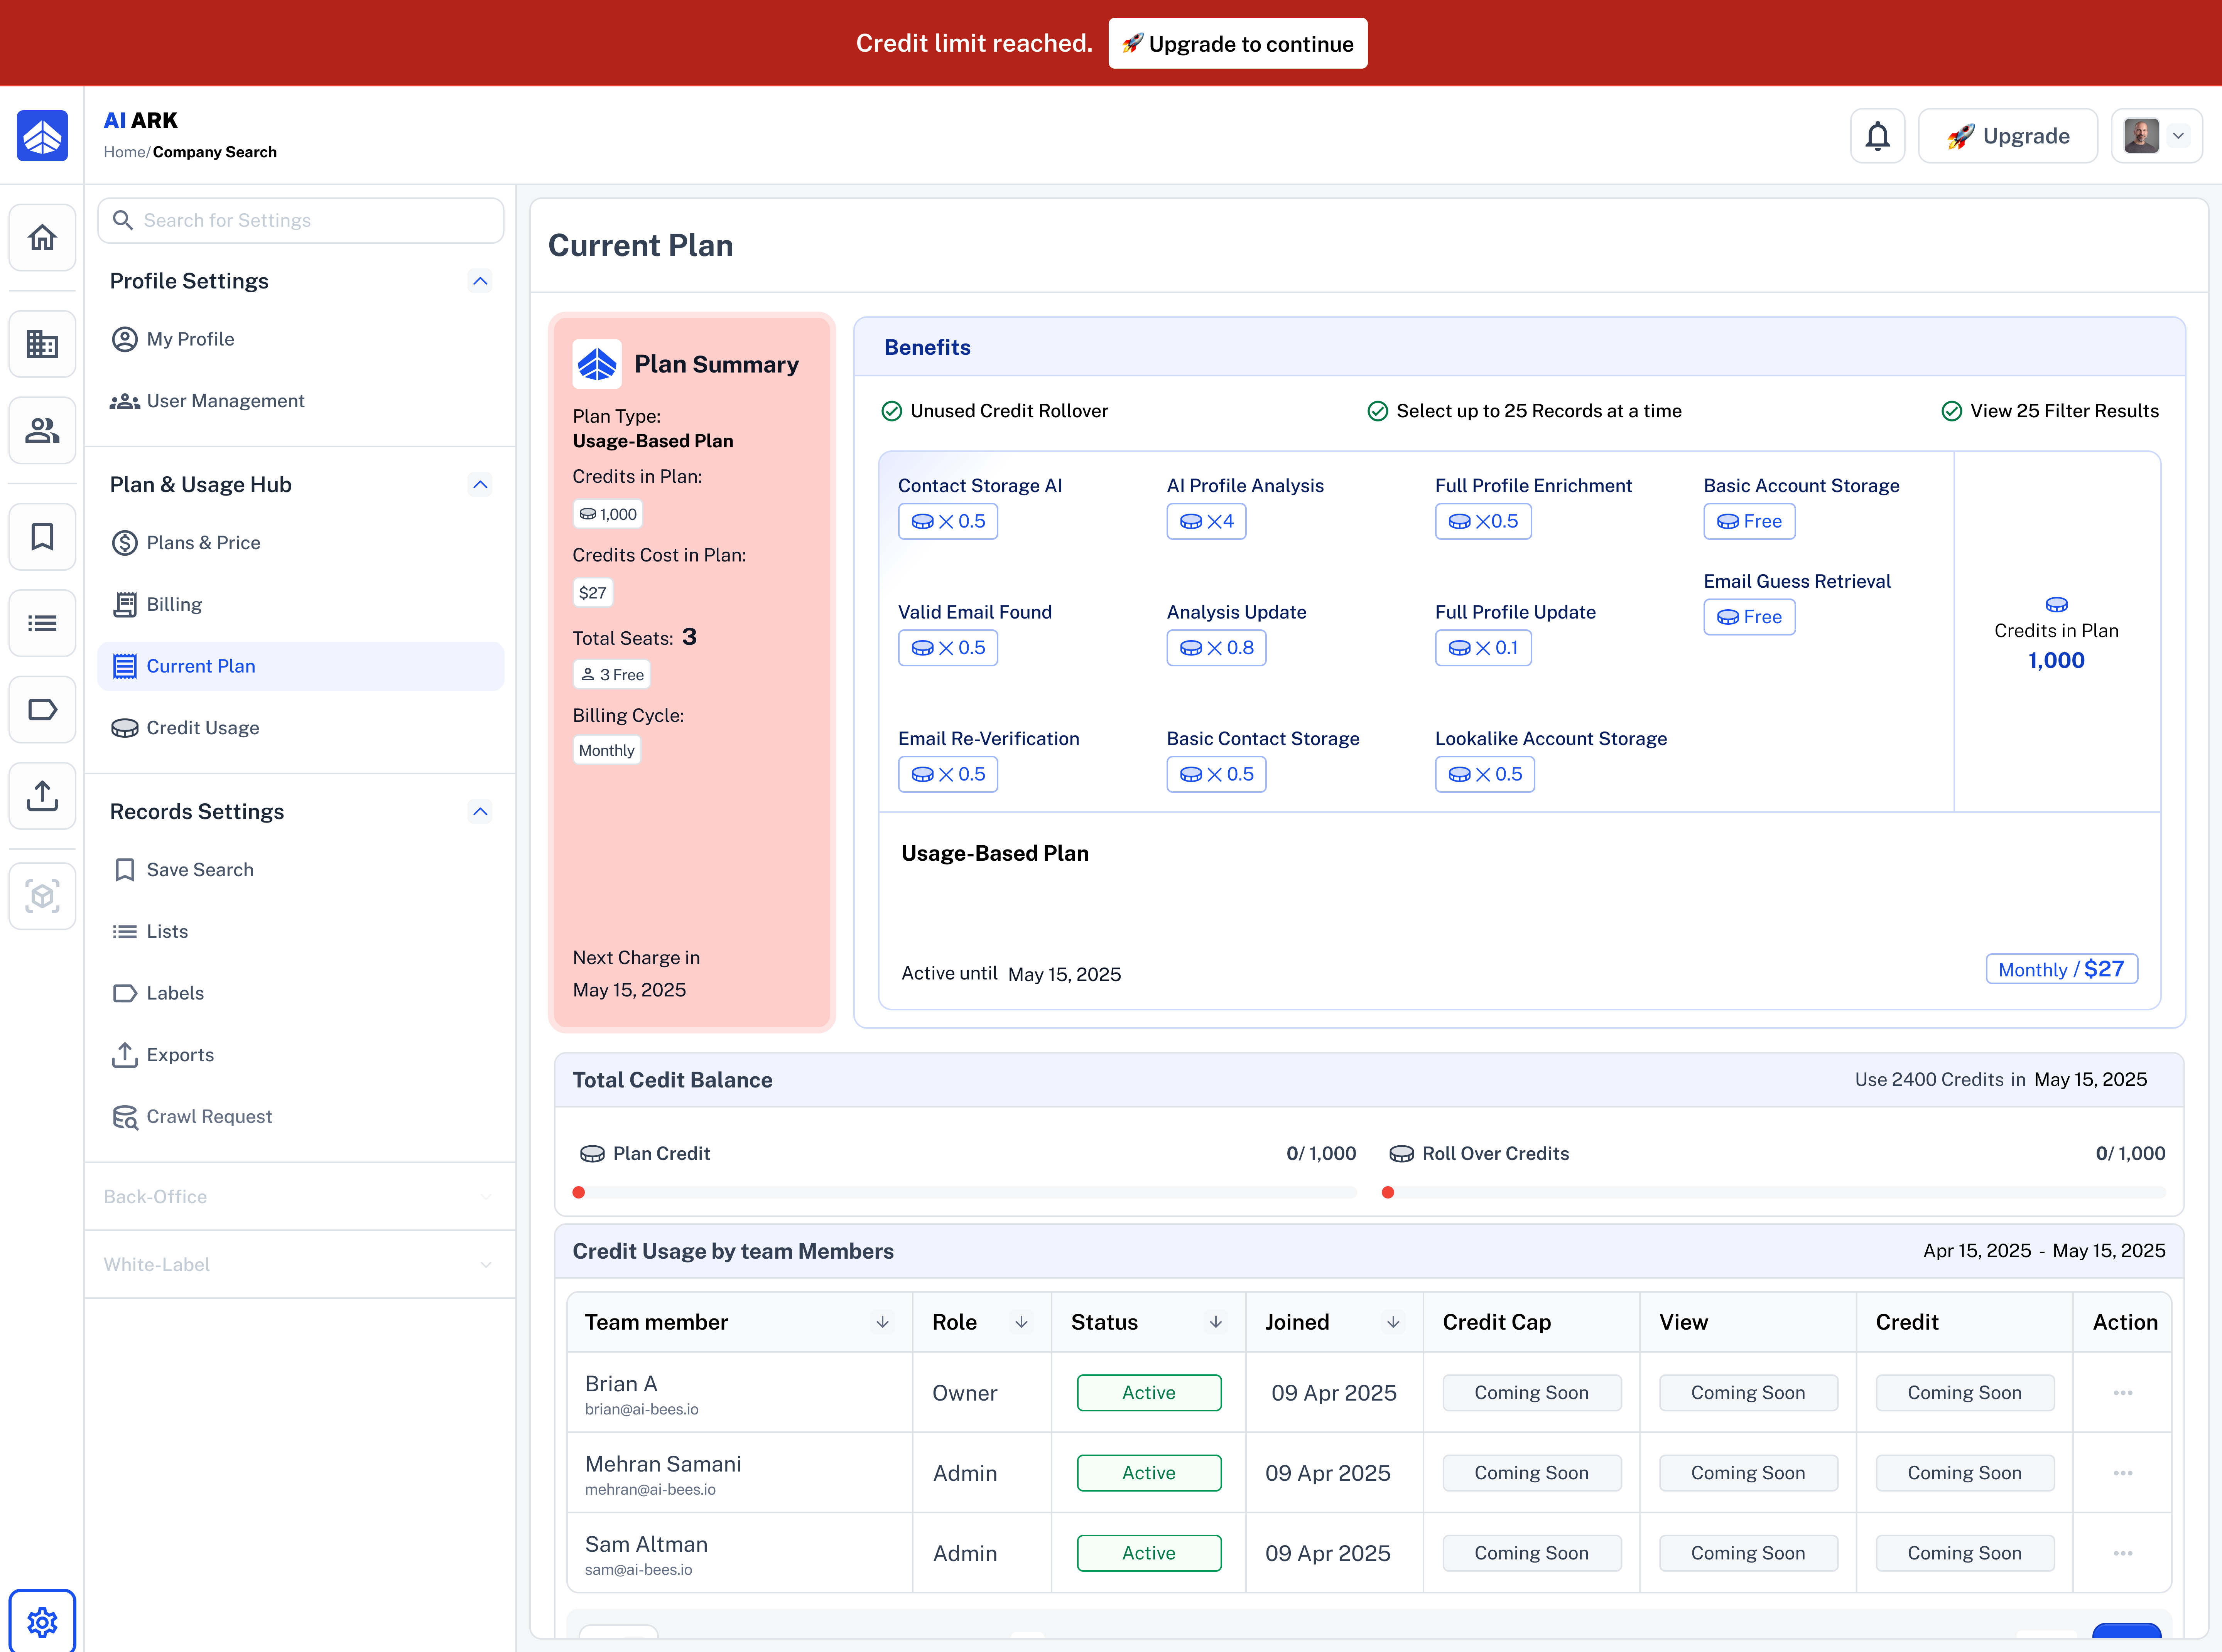Viewport: 2222px width, 1652px height.
Task: Open action menu for Mehran Samani
Action: [x=2123, y=1473]
